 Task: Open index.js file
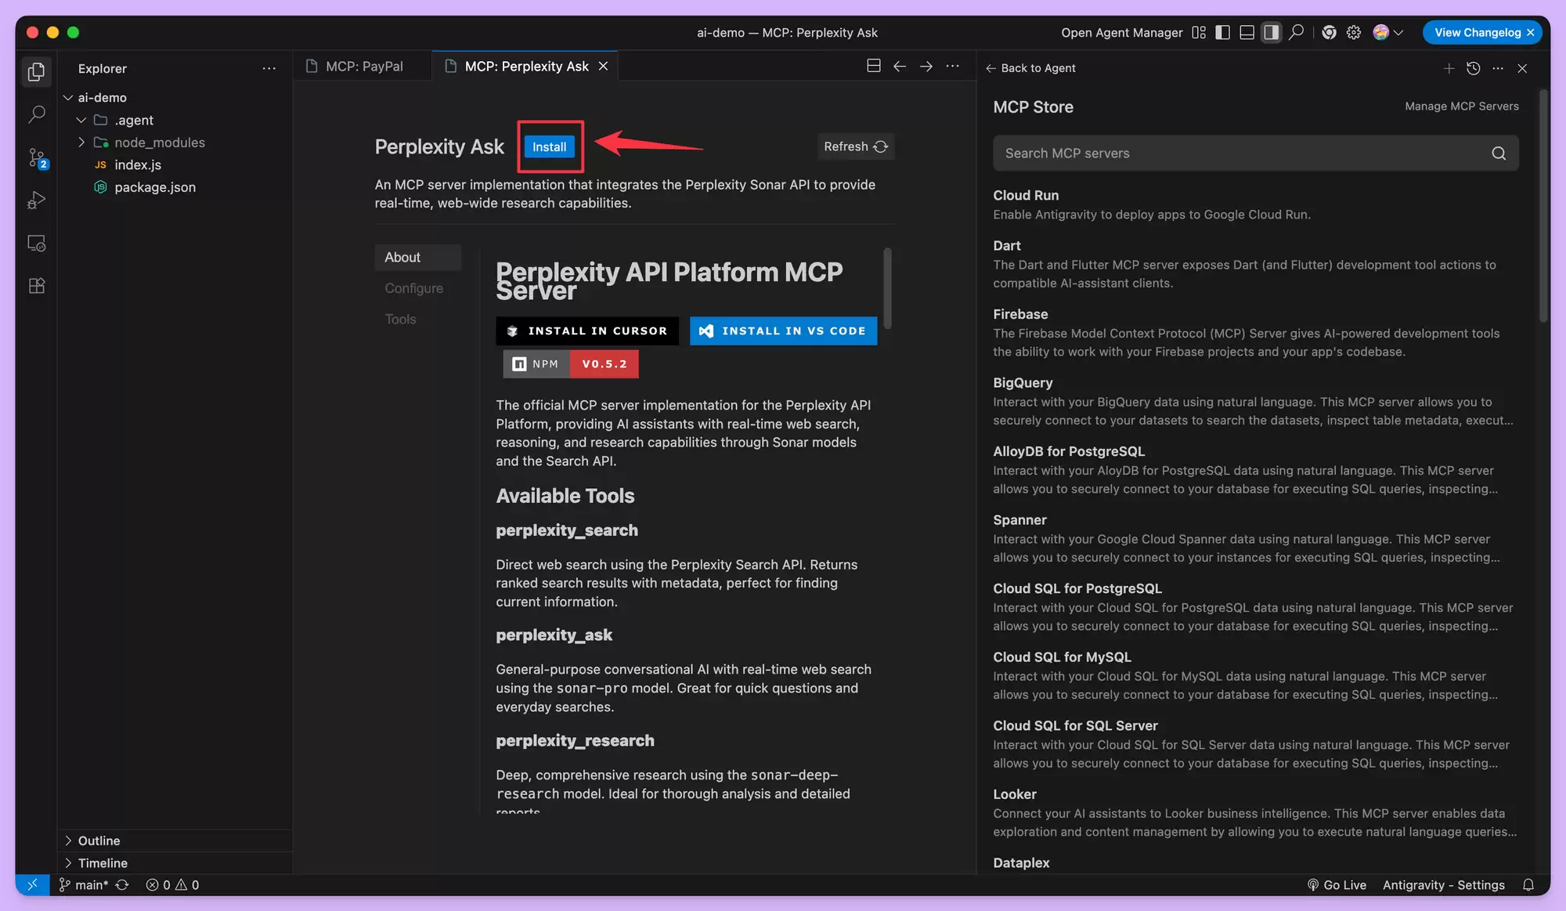click(138, 164)
